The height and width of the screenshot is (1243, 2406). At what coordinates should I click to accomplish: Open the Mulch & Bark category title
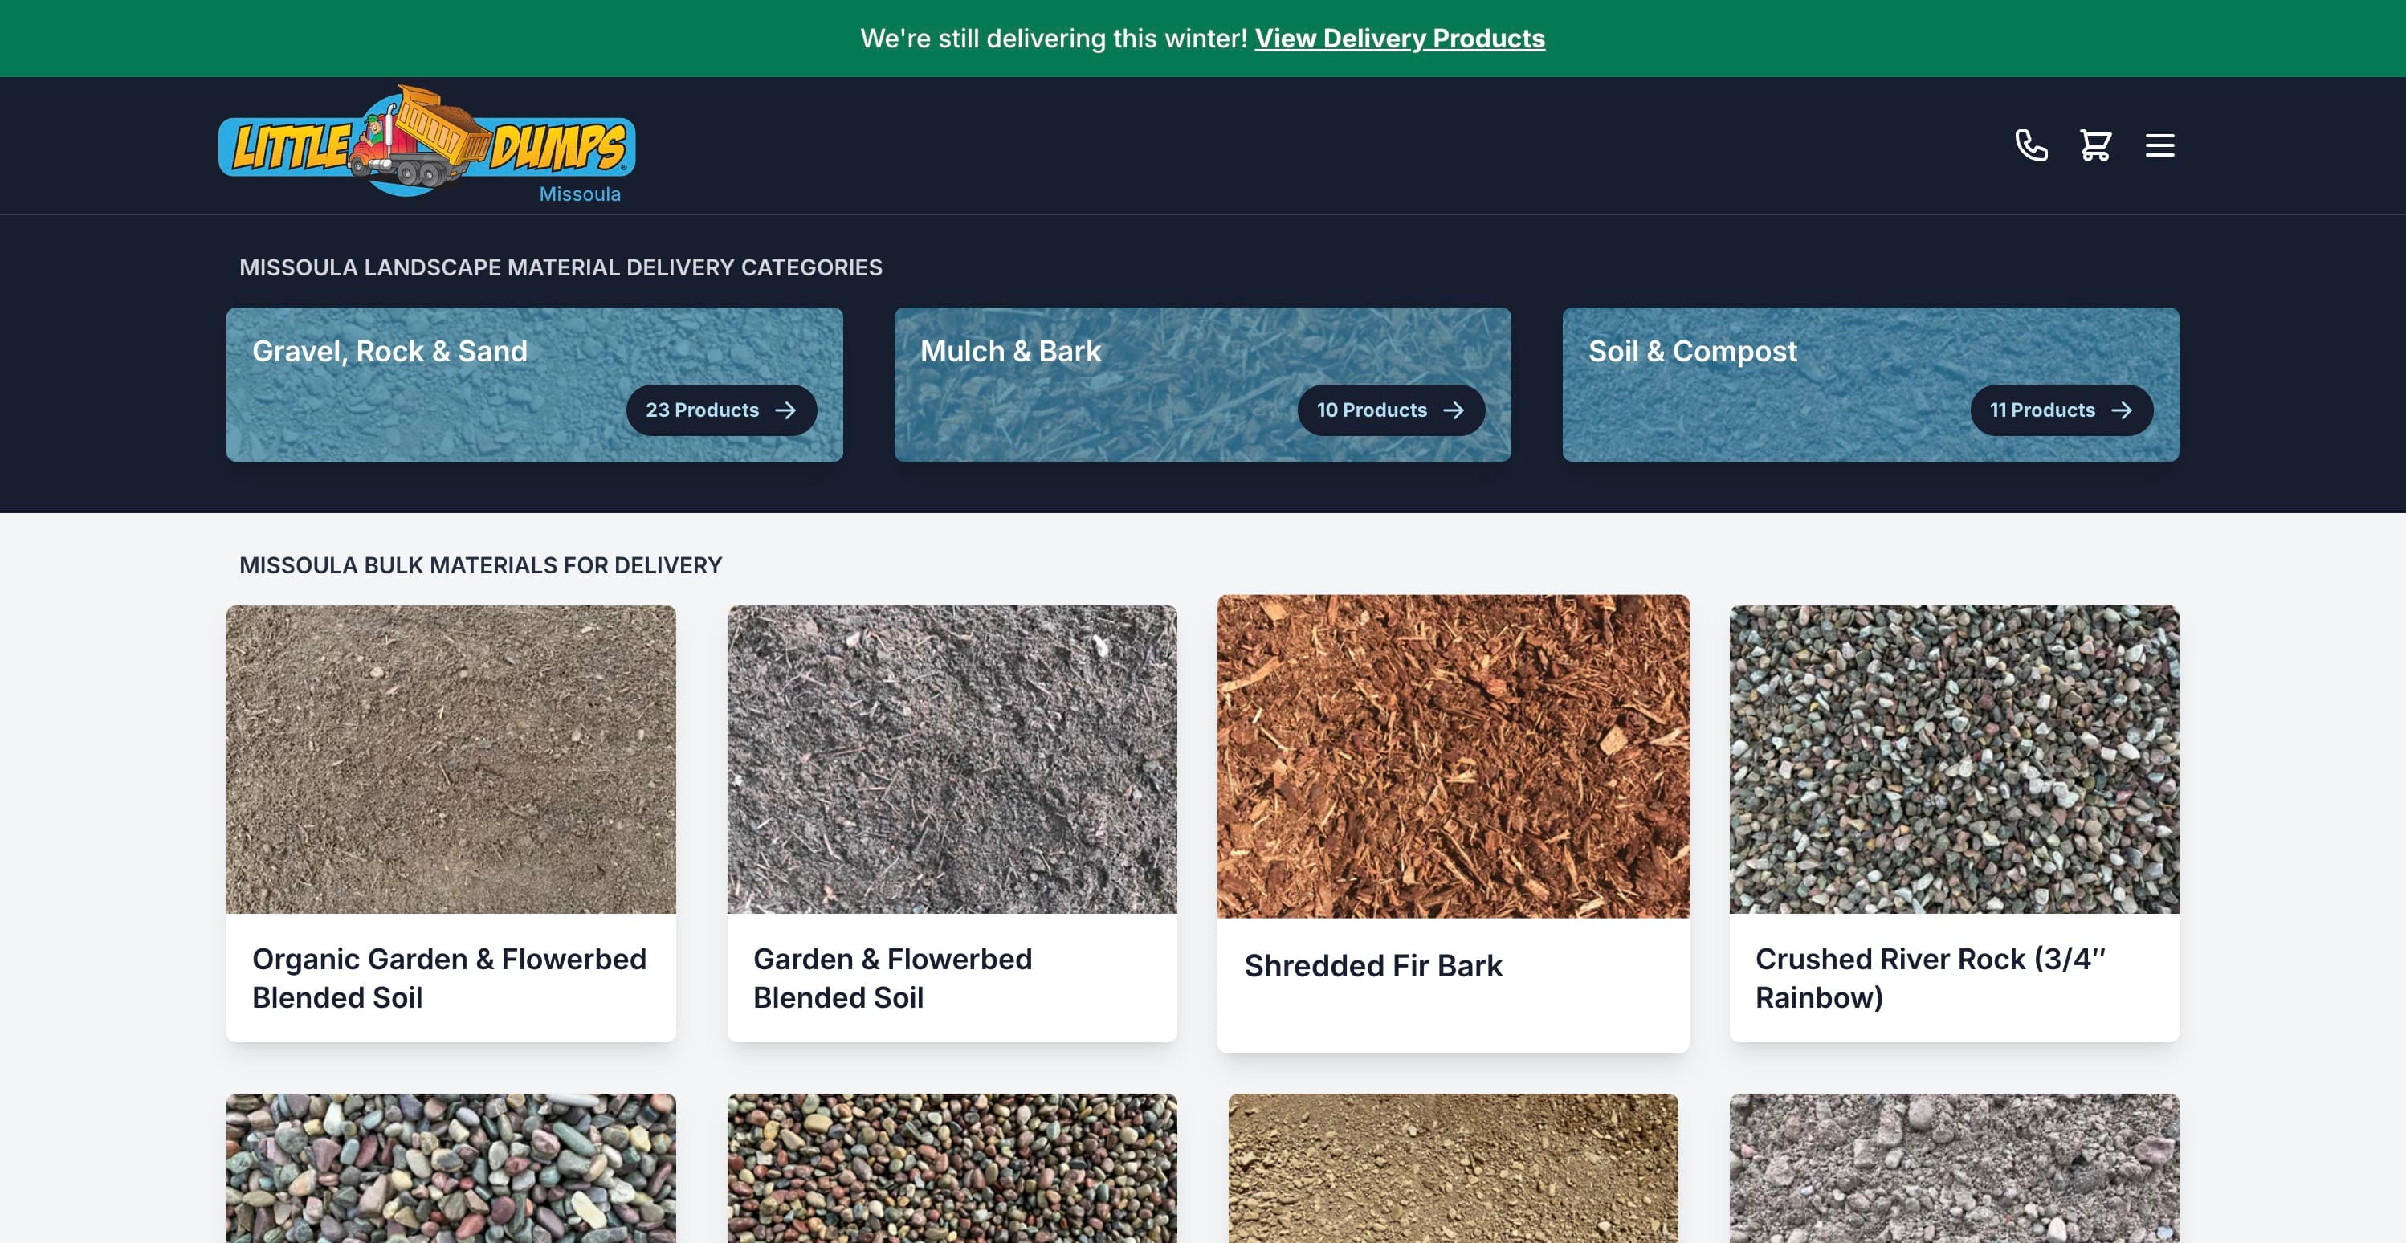(1010, 351)
